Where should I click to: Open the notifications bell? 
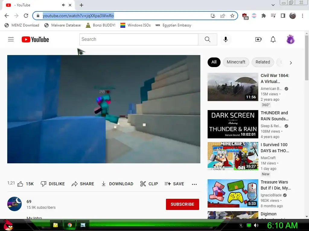click(x=273, y=39)
